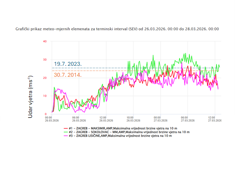Click the 40 tick on y-axis
Screen dimensions: 250x188
[x=45, y=42]
